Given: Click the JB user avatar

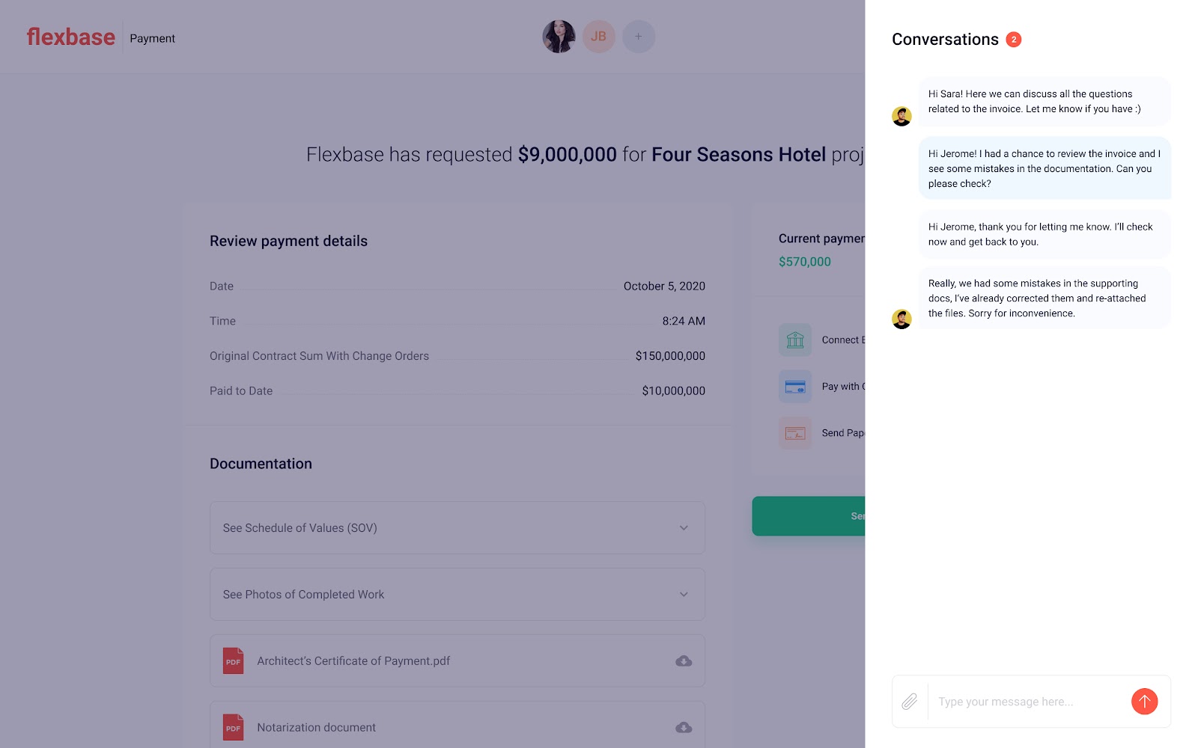Looking at the screenshot, I should pyautogui.click(x=599, y=37).
